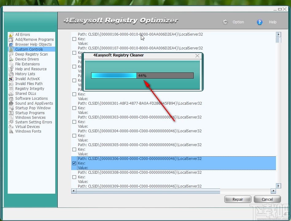
Task: Click the Browser Help Objects globe icon
Action: pos(11,45)
